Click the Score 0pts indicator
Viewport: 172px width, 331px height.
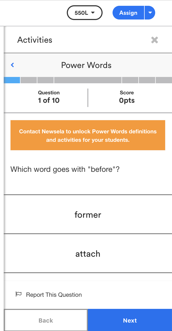click(127, 97)
